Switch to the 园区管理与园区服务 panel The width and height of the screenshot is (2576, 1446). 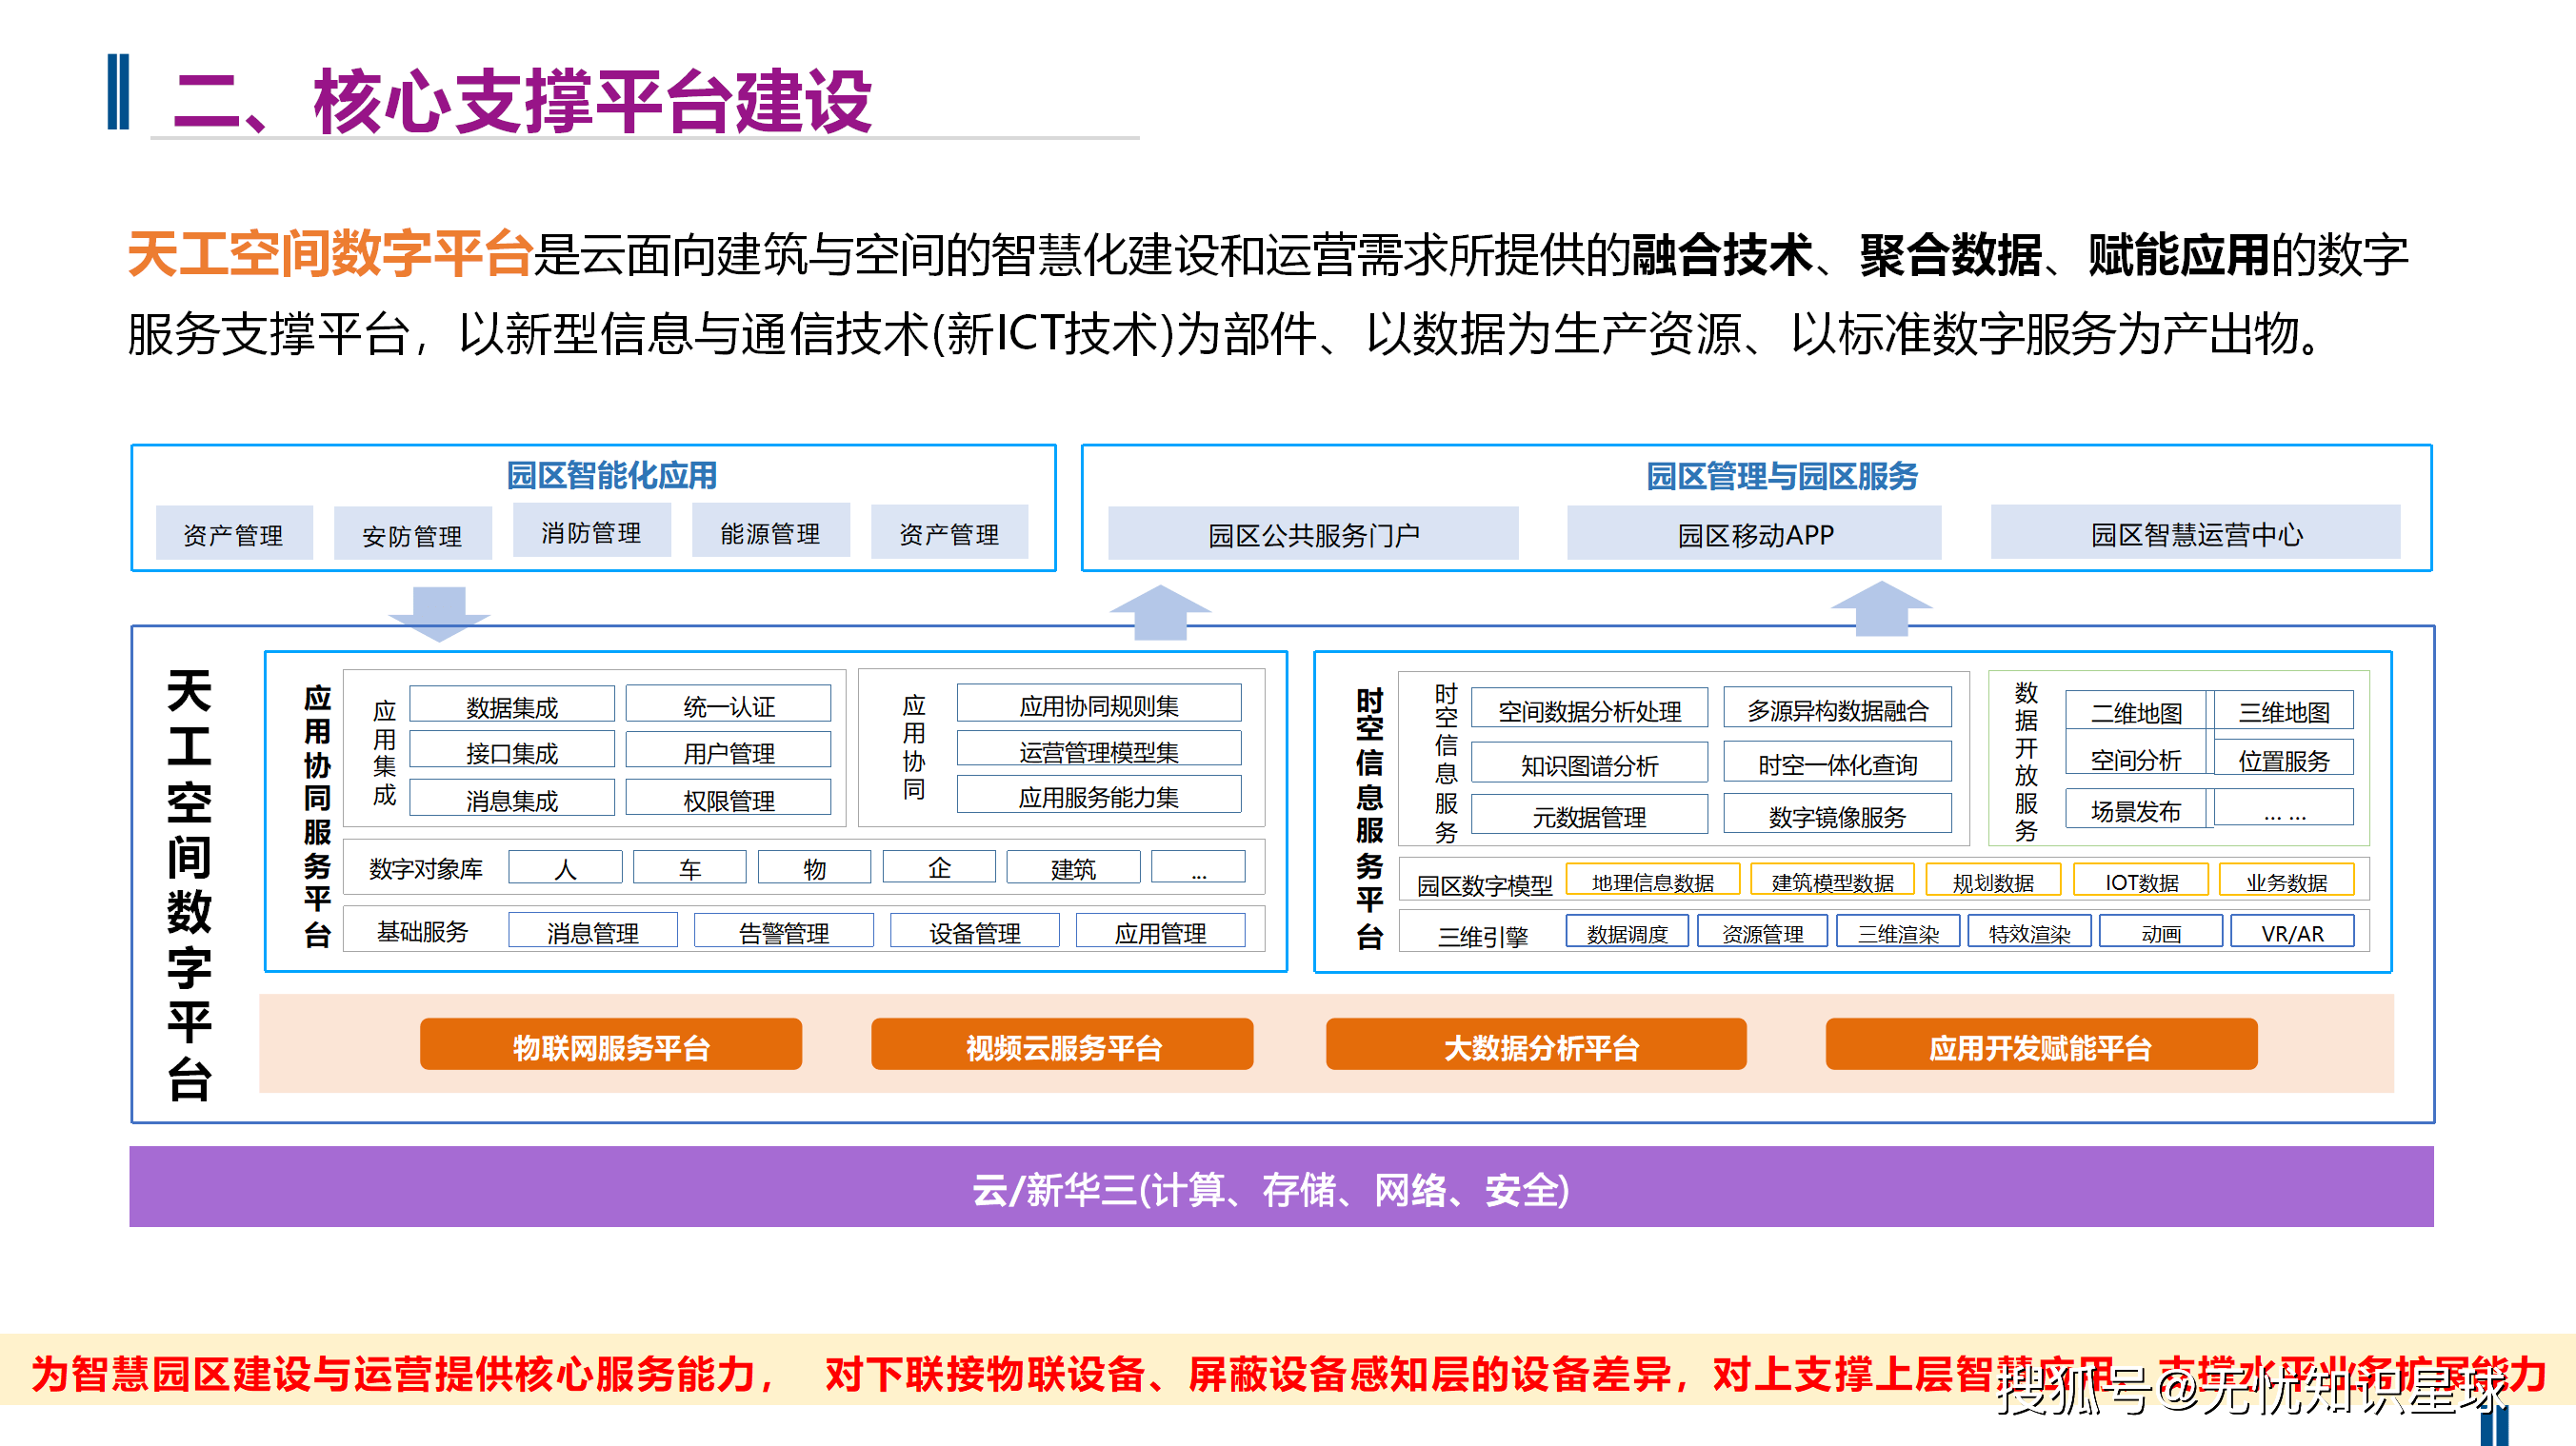pos(1783,477)
